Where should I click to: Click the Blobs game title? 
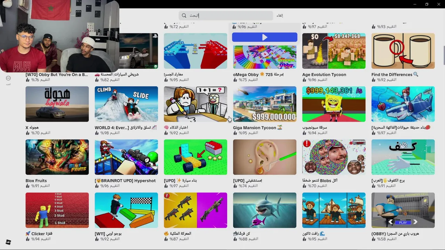click(320, 181)
